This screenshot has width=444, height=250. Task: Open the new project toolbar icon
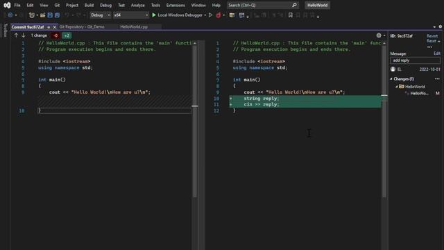coord(32,15)
